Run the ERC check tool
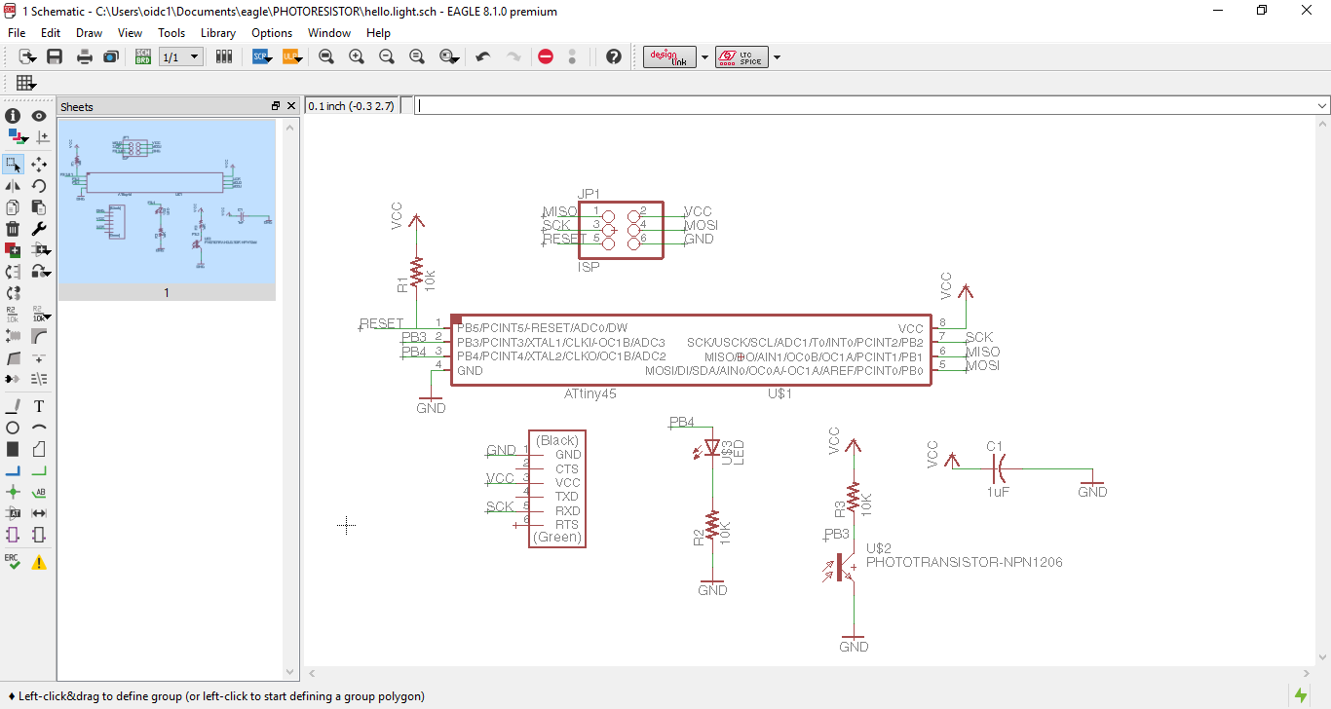Image resolution: width=1331 pixels, height=709 pixels. [13, 562]
